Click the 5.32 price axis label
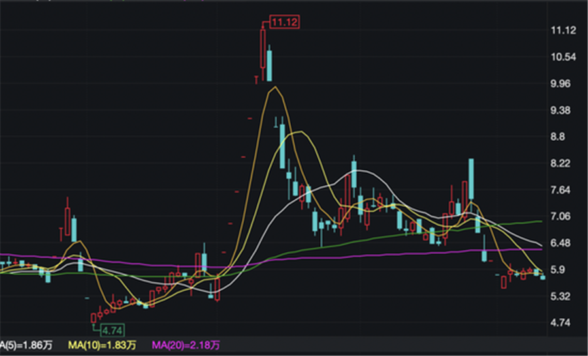Image resolution: width=588 pixels, height=356 pixels. 563,297
